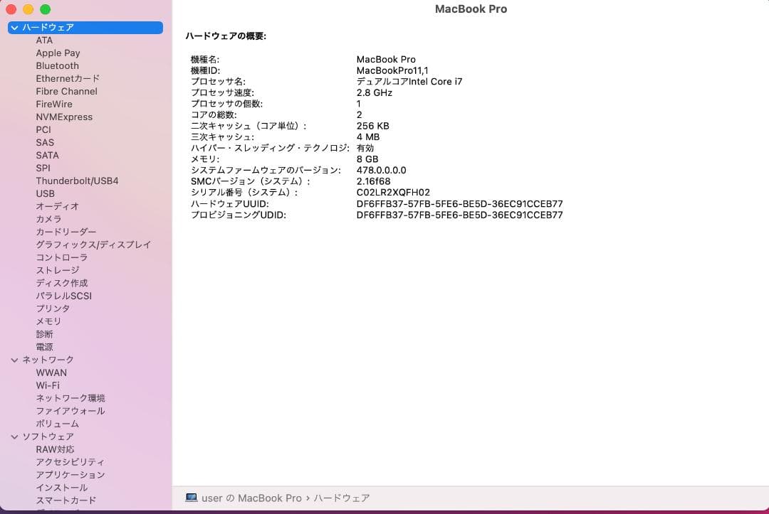The height and width of the screenshot is (514, 769).
Task: Collapse the ハードウェア section
Action: click(x=14, y=27)
